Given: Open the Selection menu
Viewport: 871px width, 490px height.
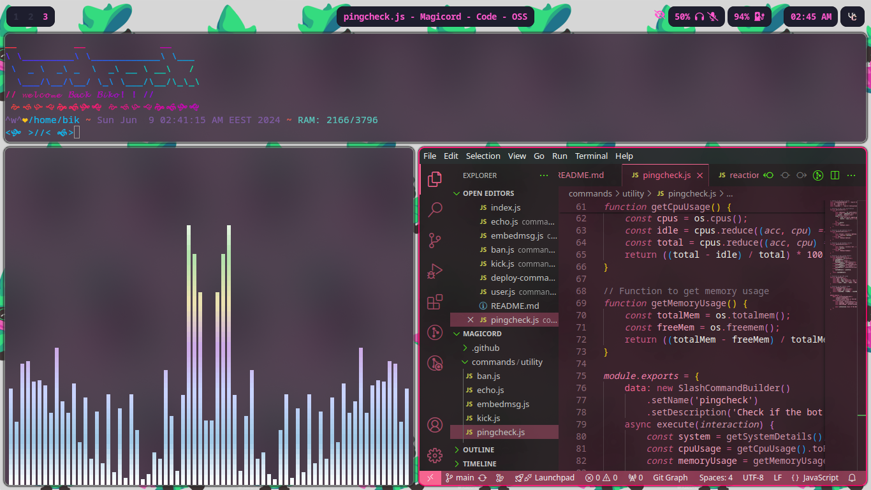Looking at the screenshot, I should [x=483, y=156].
